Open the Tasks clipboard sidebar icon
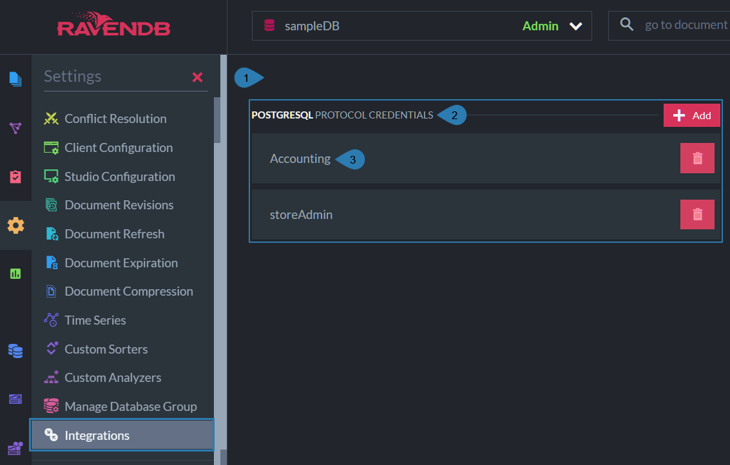Viewport: 730px width, 465px height. 15,177
